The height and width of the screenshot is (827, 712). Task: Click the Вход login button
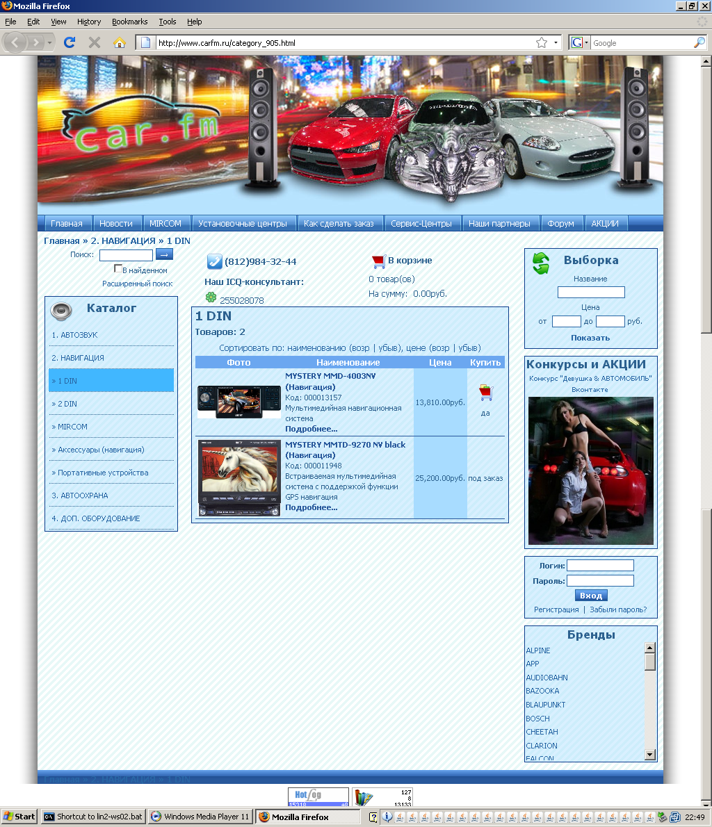[590, 596]
